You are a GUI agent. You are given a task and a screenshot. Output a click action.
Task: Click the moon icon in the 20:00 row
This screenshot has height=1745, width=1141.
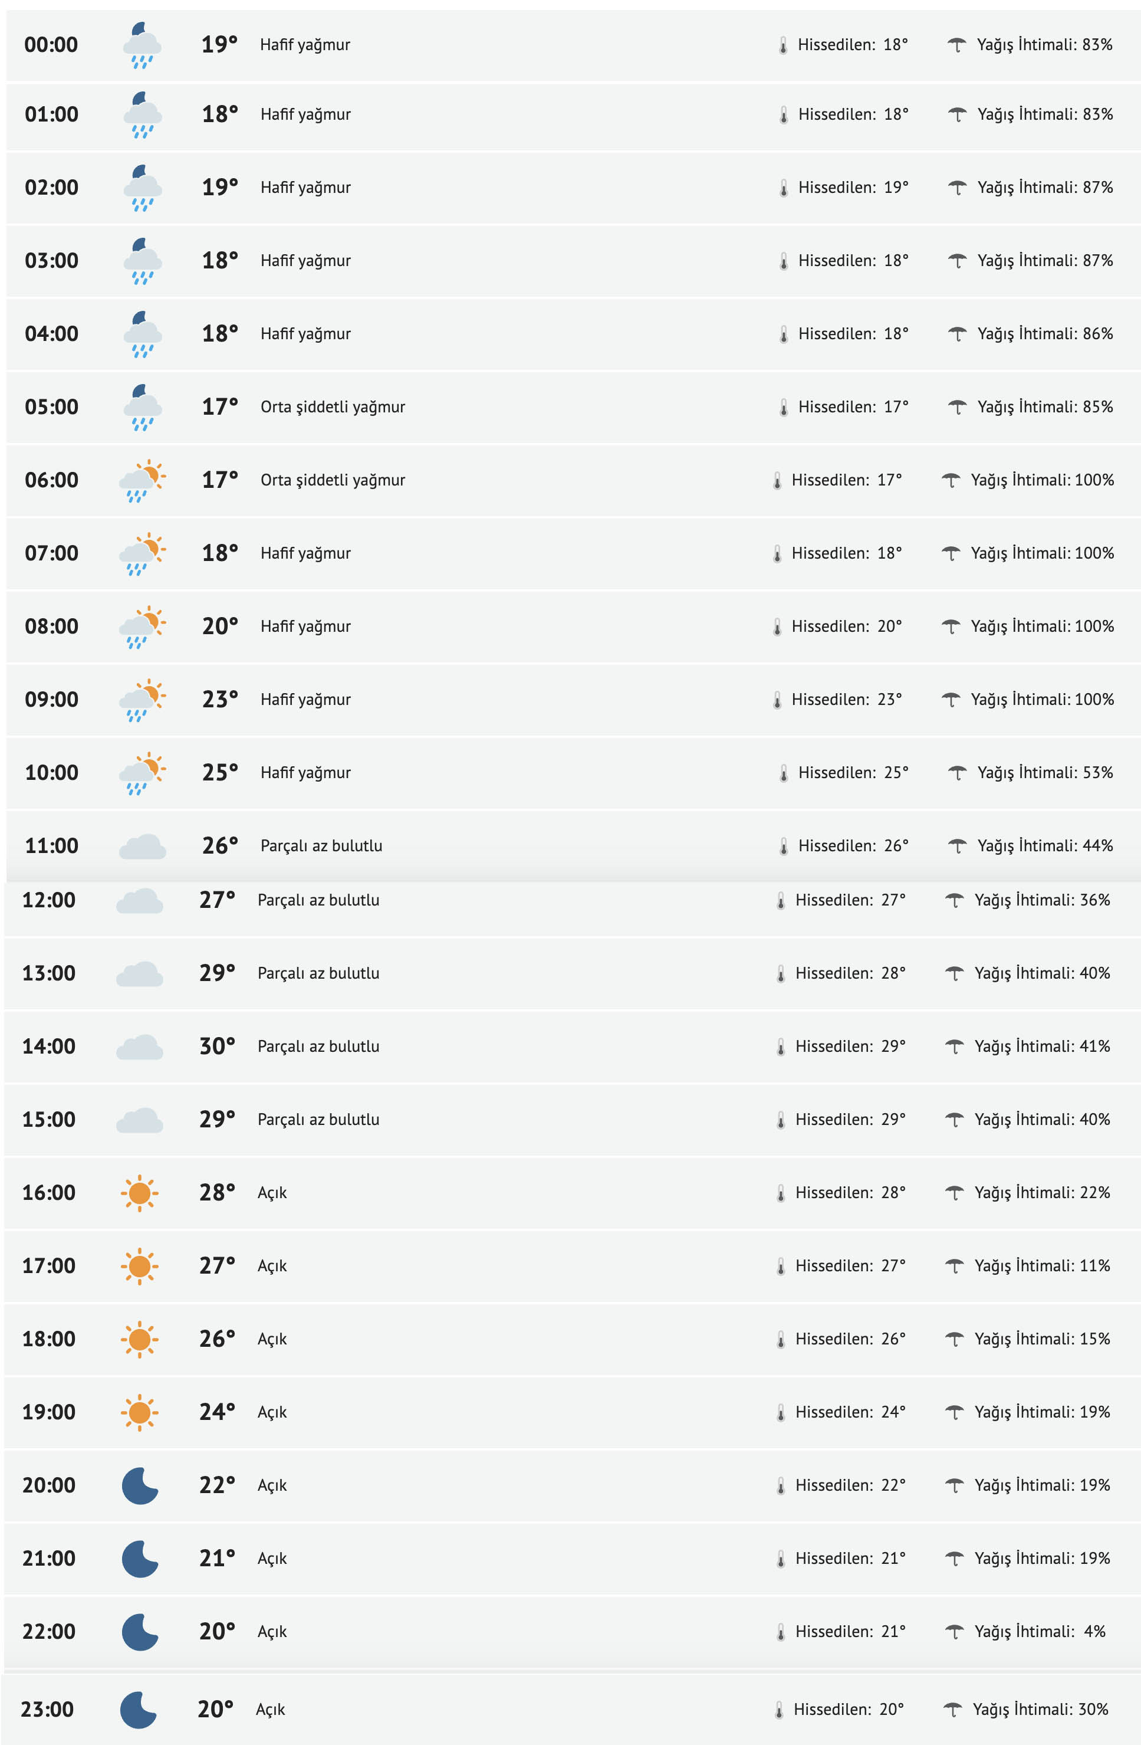pyautogui.click(x=139, y=1485)
